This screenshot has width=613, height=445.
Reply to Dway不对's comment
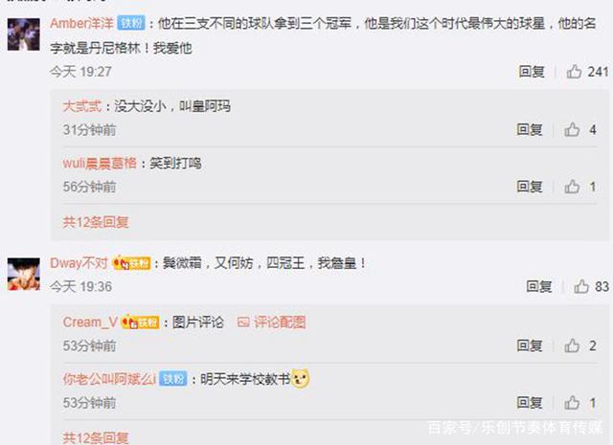click(x=538, y=286)
